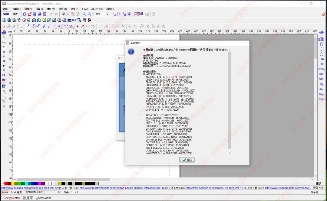The width and height of the screenshot is (327, 201).
Task: Switch to the ChemSketch tab
Action: click(12, 198)
